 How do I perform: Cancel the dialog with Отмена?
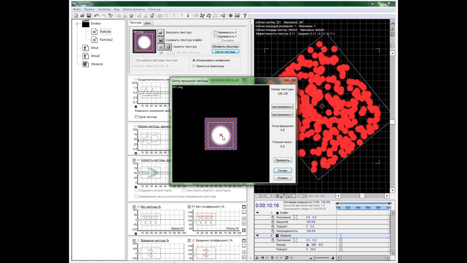[x=282, y=178]
